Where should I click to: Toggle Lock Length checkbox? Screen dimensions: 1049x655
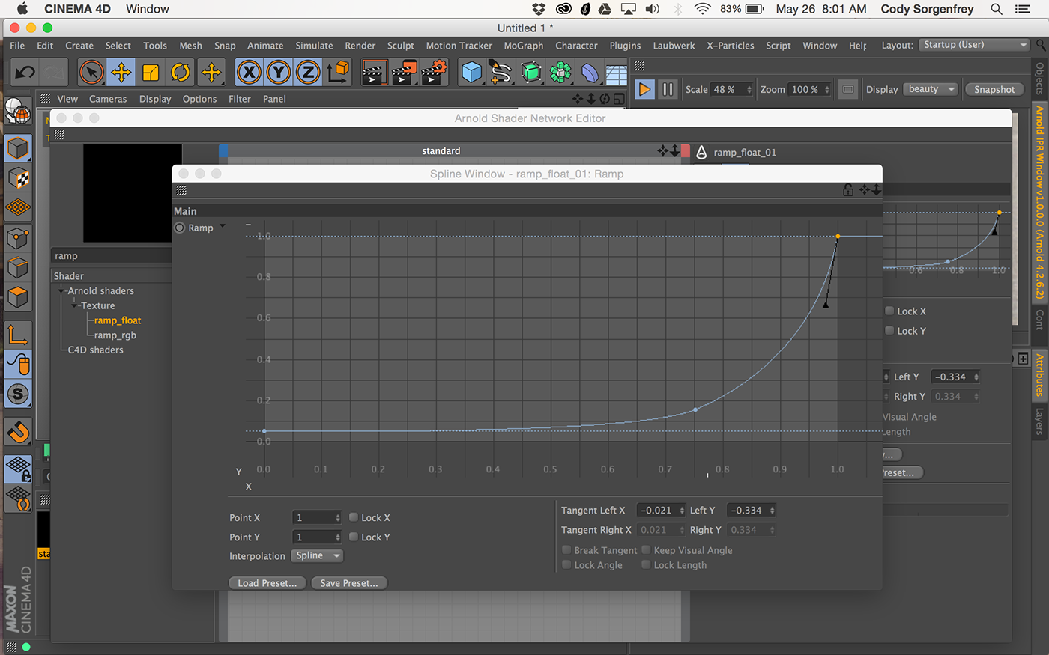pos(646,565)
